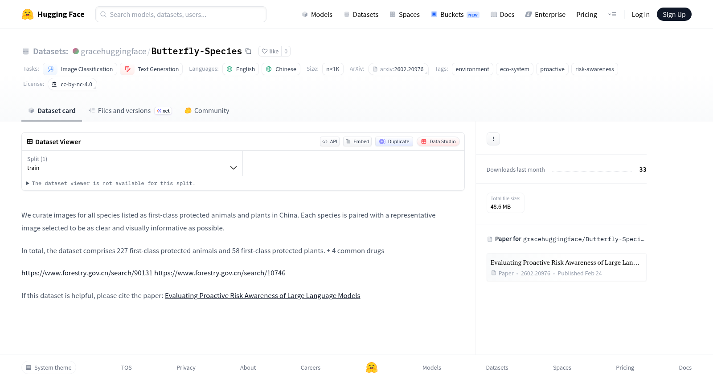Open Models in top navigation
This screenshot has height=383, width=713.
pyautogui.click(x=317, y=14)
